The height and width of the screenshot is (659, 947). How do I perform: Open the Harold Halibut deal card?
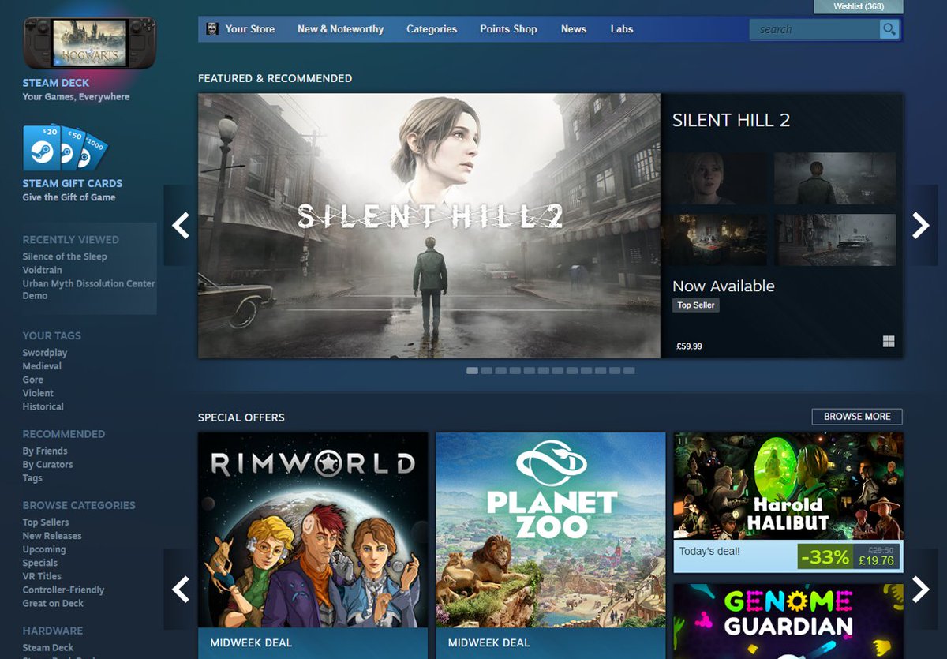pos(788,502)
